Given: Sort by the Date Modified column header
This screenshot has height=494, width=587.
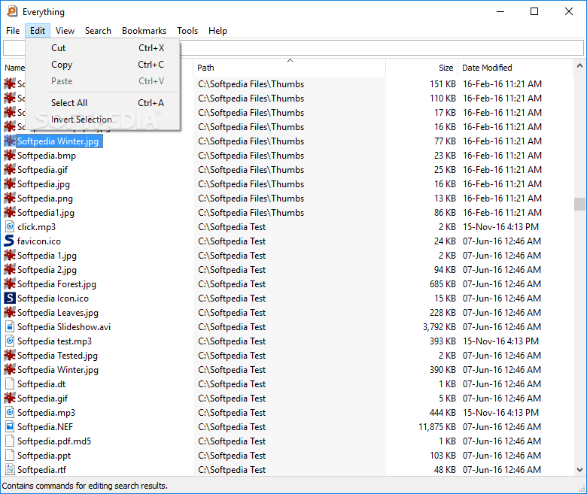Looking at the screenshot, I should point(516,68).
